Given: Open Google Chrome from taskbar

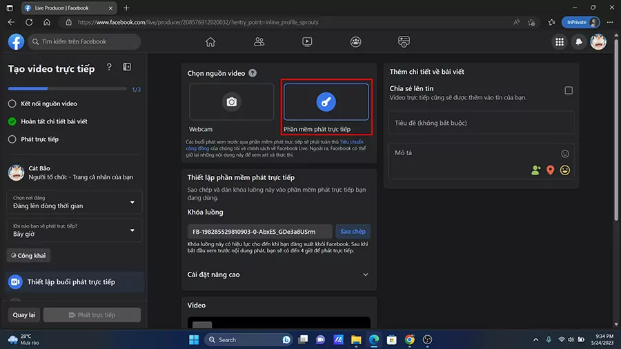Looking at the screenshot, I should pyautogui.click(x=409, y=339).
